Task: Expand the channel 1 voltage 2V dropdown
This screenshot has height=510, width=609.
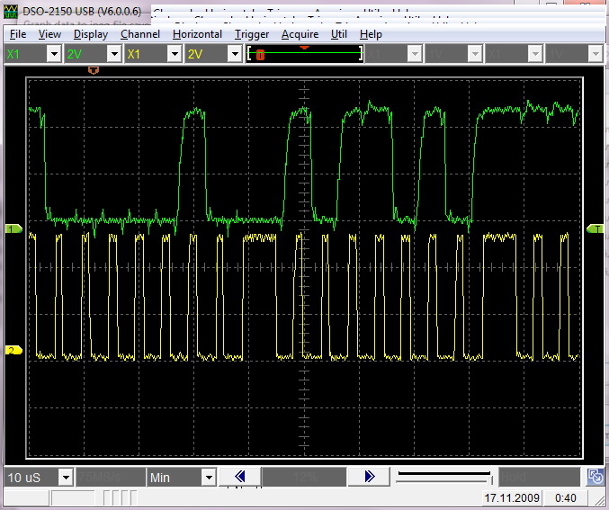Action: [x=113, y=54]
